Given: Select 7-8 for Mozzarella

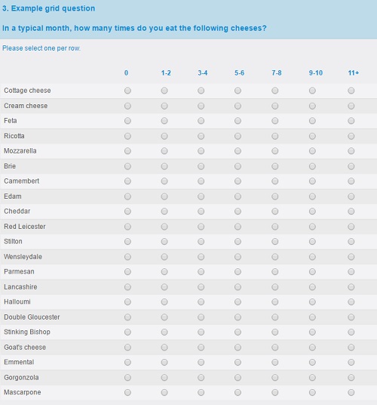Looking at the screenshot, I should [275, 151].
